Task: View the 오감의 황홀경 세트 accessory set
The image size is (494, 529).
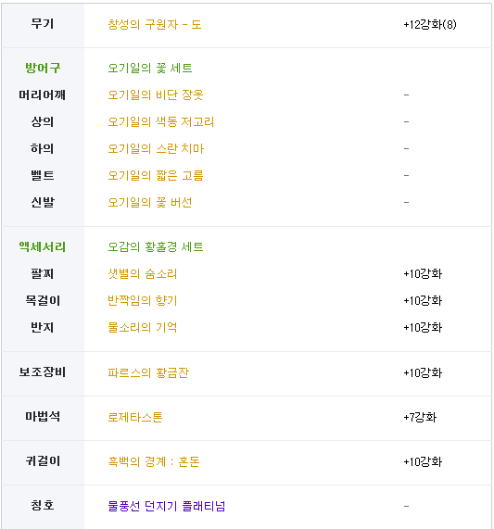Action: [x=156, y=247]
